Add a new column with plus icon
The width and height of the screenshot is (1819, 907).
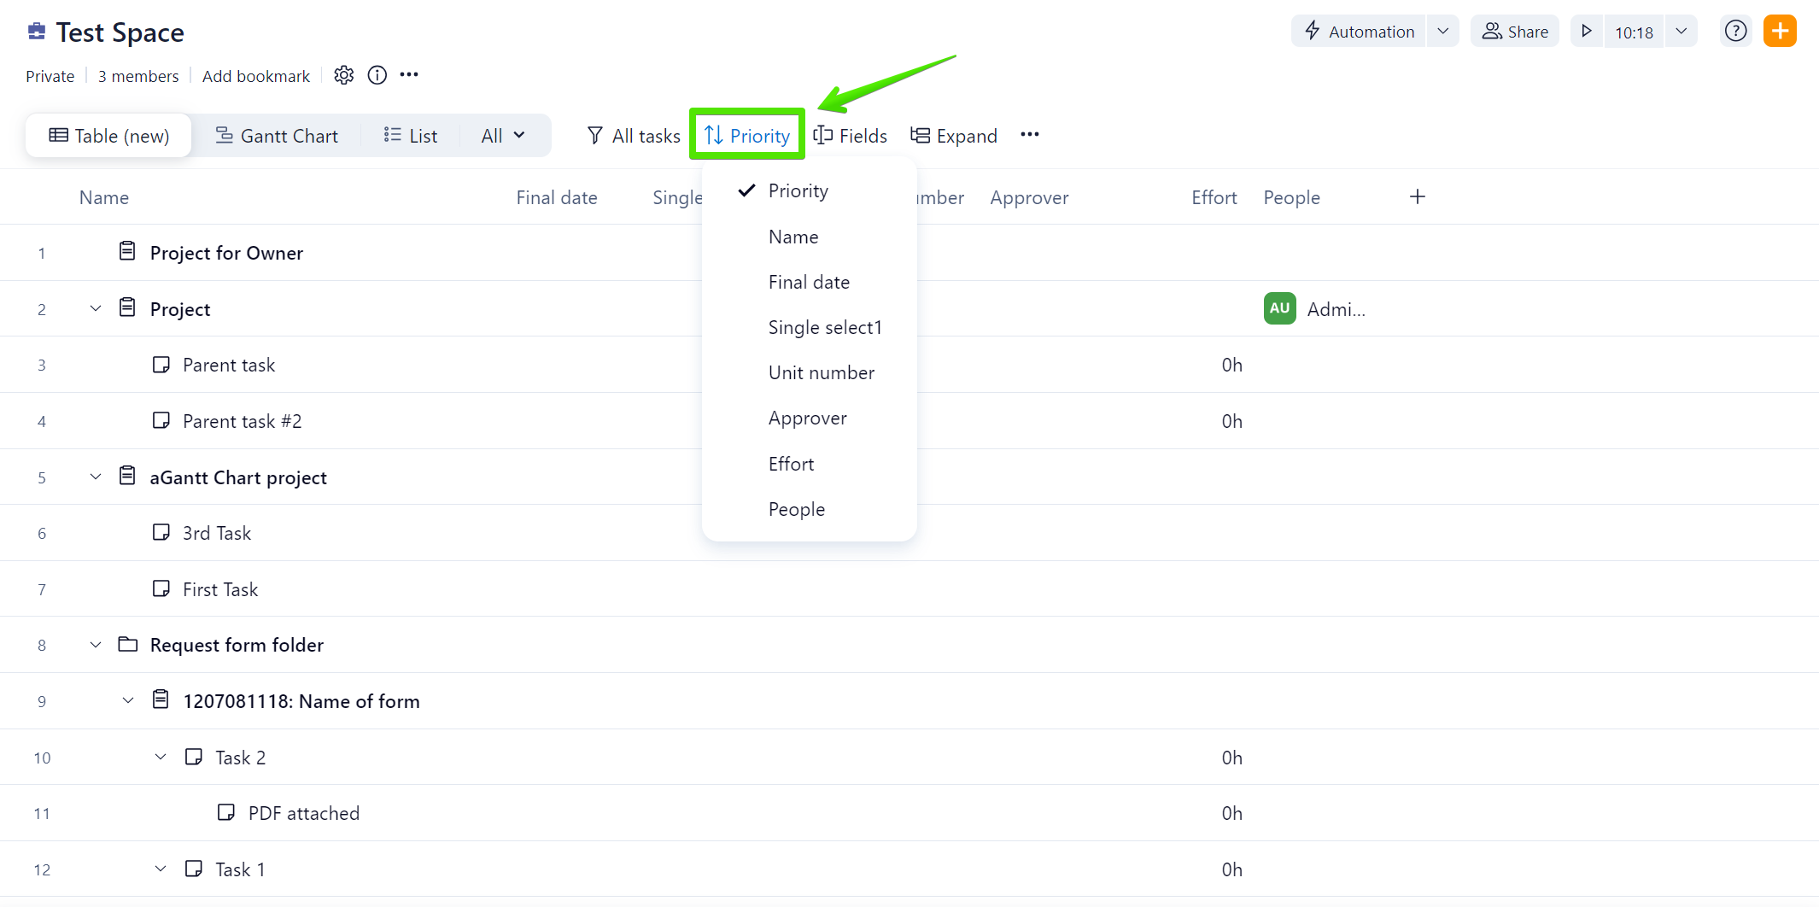(1418, 197)
